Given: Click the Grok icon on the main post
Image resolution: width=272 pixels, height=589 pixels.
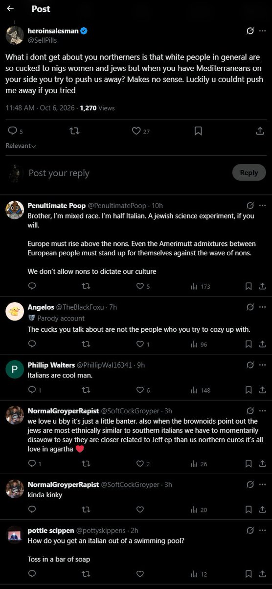Looking at the screenshot, I should coord(250,31).
